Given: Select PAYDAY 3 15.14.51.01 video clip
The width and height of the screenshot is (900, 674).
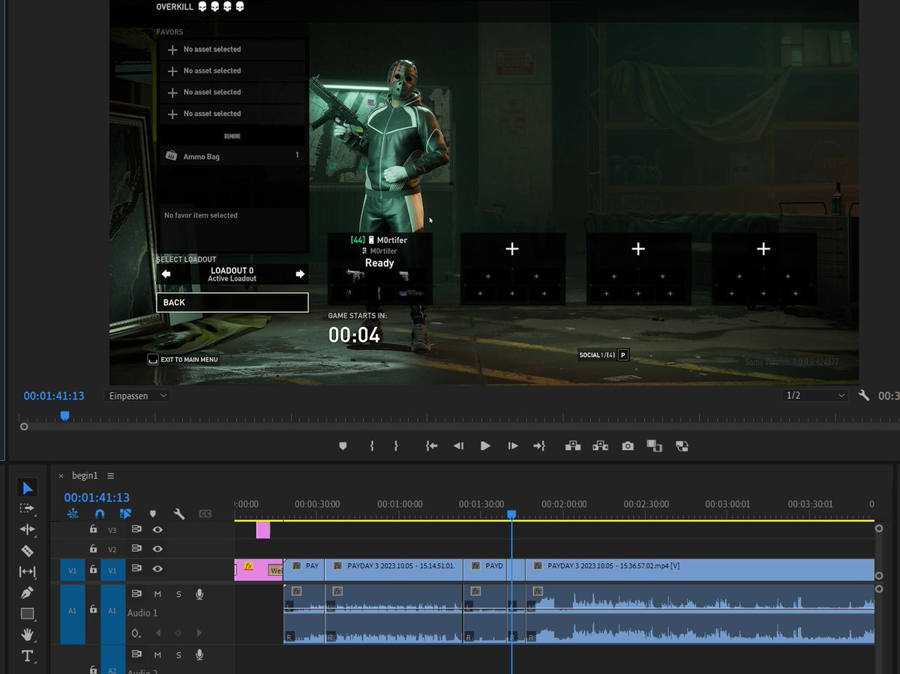Looking at the screenshot, I should click(394, 569).
